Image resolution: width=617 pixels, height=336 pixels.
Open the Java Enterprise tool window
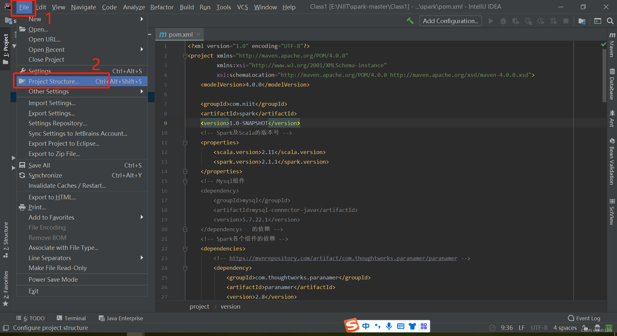(121, 318)
